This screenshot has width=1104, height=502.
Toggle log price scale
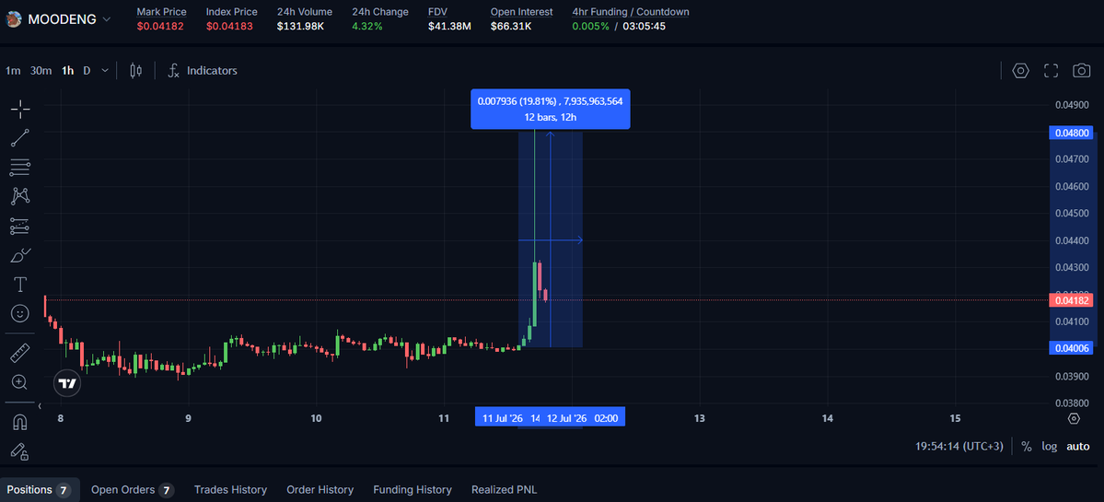click(x=1049, y=447)
